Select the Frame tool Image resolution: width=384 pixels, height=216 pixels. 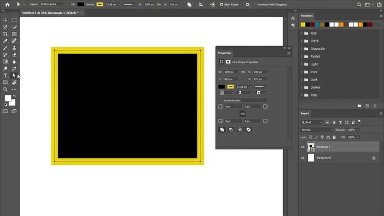point(14,34)
